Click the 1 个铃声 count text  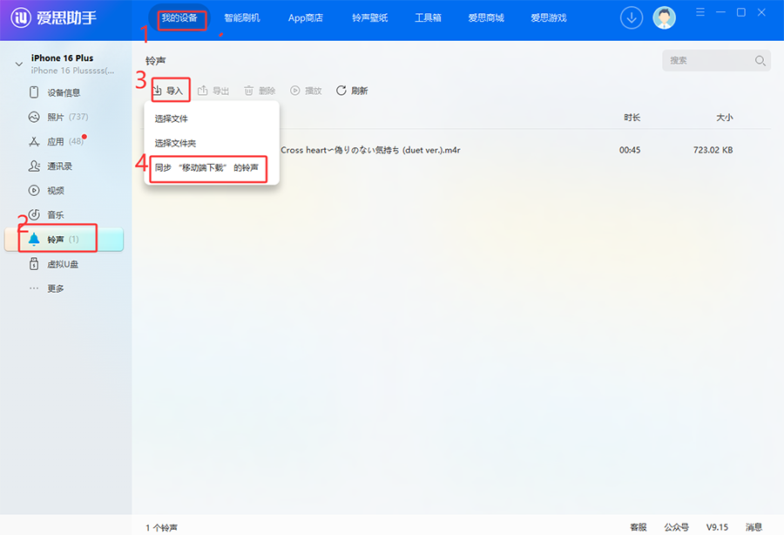pos(161,527)
